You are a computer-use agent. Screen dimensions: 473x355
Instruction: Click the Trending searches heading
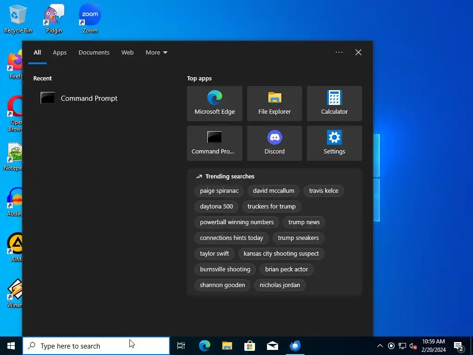230,176
